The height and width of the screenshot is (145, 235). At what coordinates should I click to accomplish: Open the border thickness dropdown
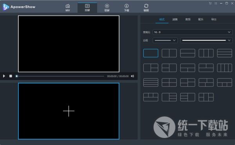165,40
